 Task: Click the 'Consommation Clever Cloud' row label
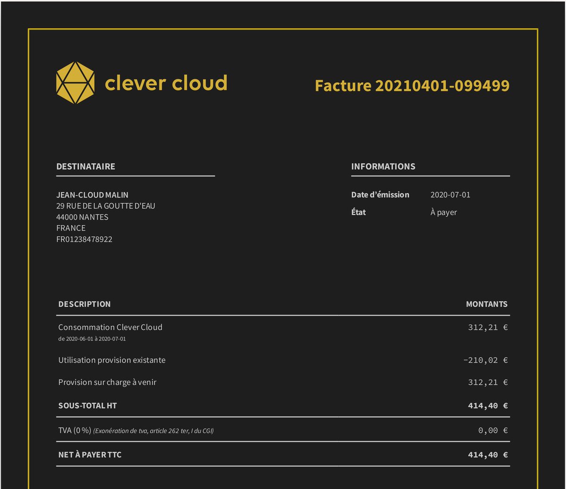click(x=110, y=327)
